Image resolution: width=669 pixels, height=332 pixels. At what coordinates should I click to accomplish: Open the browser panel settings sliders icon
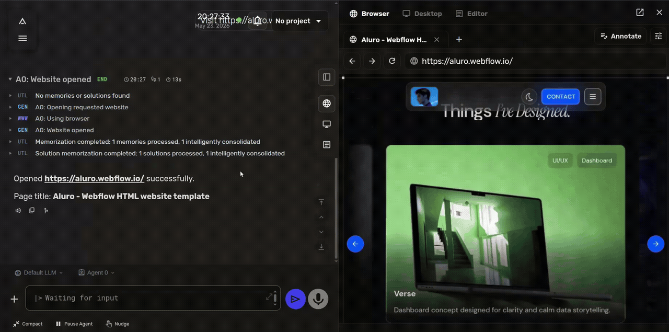click(x=659, y=36)
